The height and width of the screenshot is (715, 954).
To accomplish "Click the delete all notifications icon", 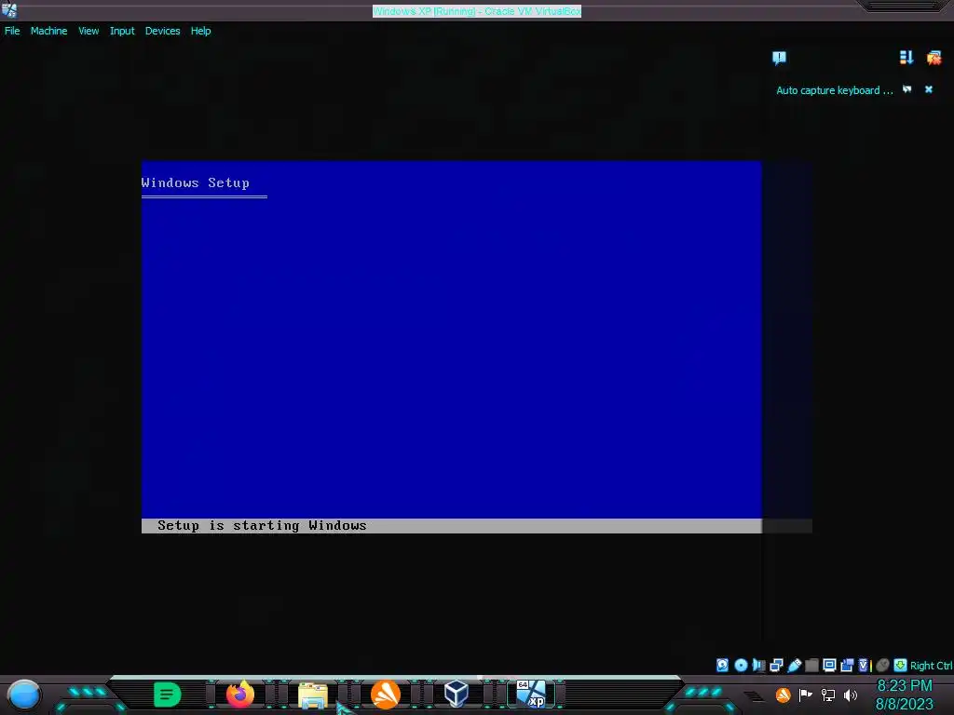I will [934, 58].
